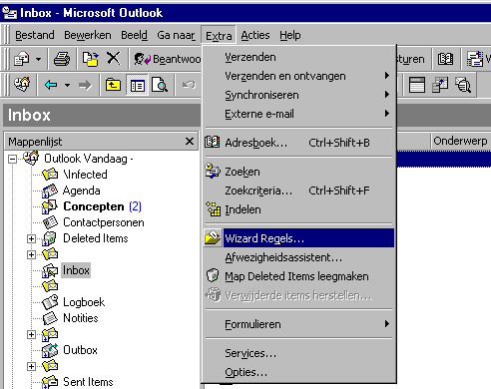
Task: Click the Contactpersonen folder icon
Action: pos(50,222)
